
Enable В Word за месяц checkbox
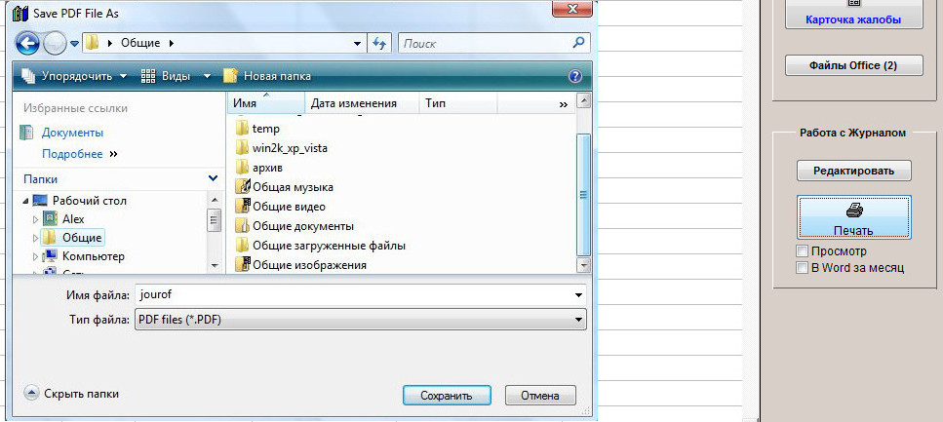click(x=802, y=268)
